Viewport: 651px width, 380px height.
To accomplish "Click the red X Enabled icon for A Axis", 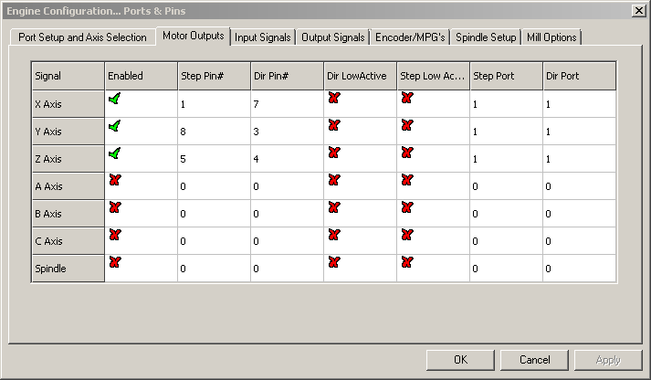I will (x=114, y=181).
